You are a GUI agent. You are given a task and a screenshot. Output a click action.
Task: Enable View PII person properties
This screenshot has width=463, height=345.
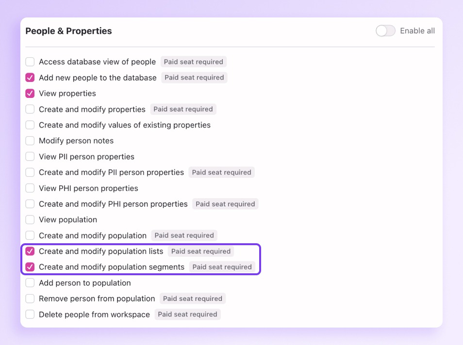point(30,157)
